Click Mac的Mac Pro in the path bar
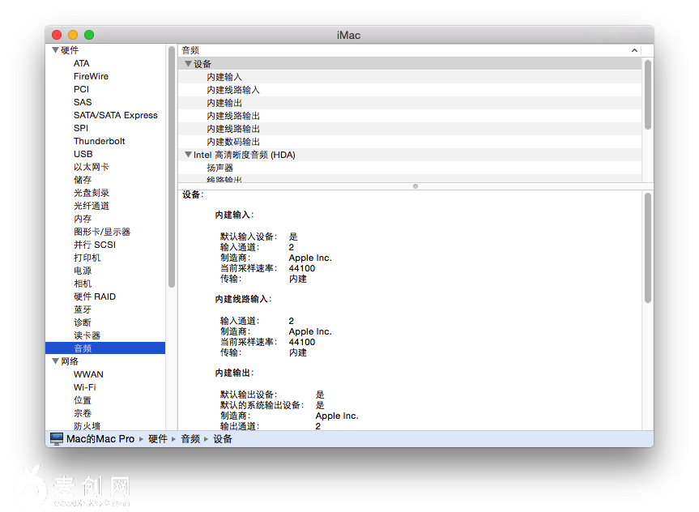Viewport: 699px width, 512px height. point(100,438)
